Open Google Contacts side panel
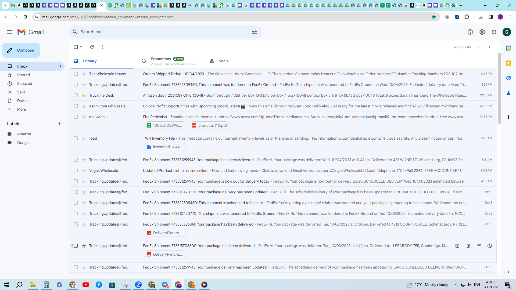Screen dimensions: 516x290 (x=508, y=93)
